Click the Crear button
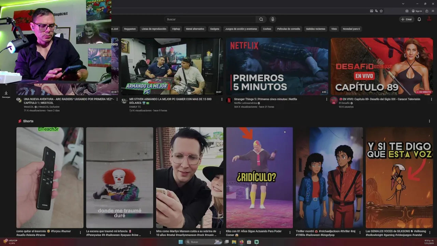This screenshot has width=437, height=246. pos(407,19)
